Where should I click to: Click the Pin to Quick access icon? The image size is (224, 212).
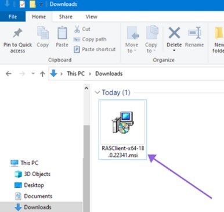(x=17, y=33)
